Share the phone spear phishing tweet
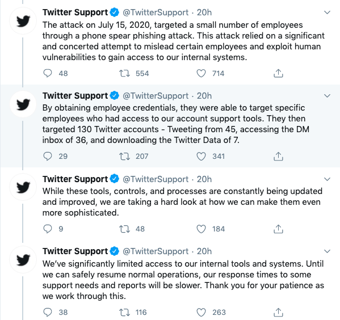 pyautogui.click(x=278, y=73)
